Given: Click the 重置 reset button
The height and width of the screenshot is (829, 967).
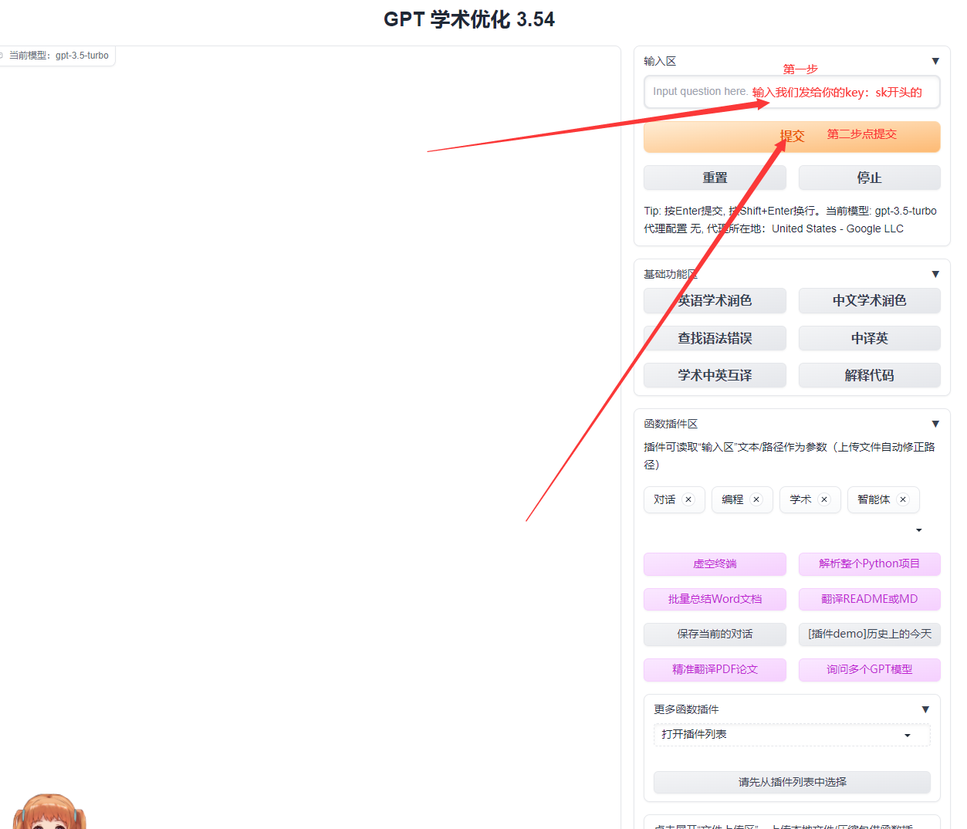Looking at the screenshot, I should click(715, 178).
